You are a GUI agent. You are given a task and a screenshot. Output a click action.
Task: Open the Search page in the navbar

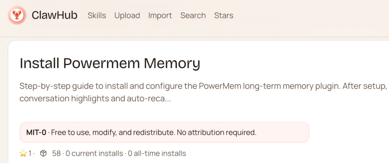pyautogui.click(x=193, y=16)
